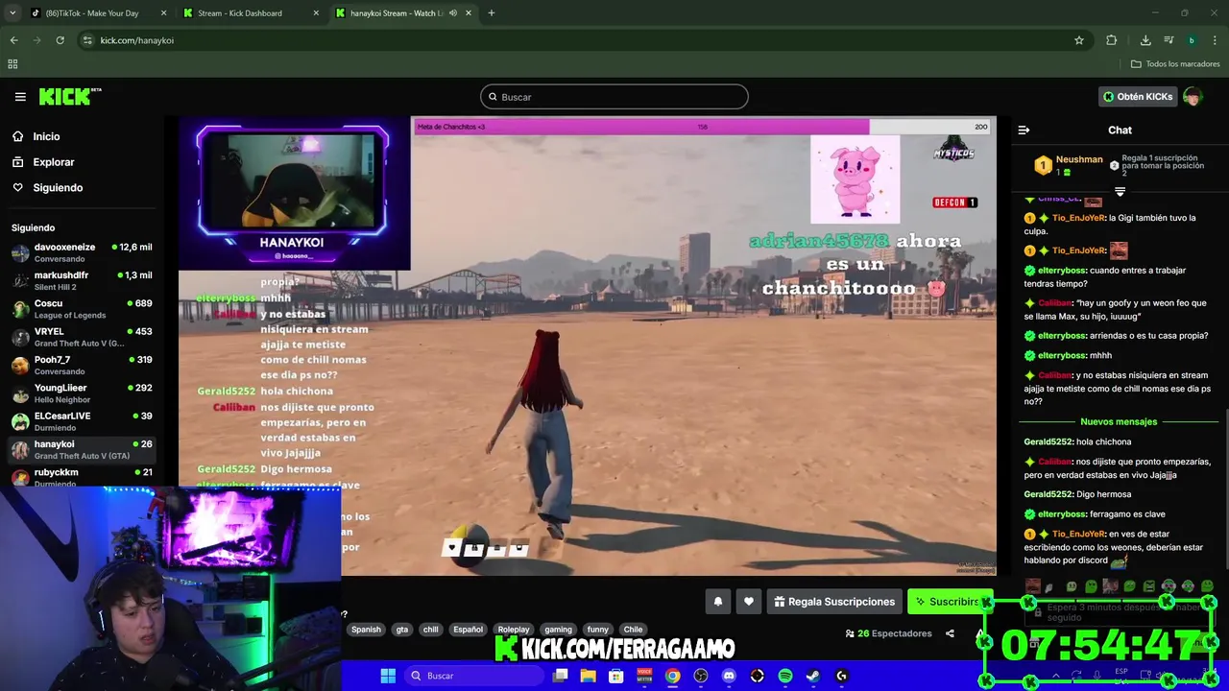This screenshot has width=1229, height=691.
Task: Open the apps grid in bookmarks bar
Action: pos(12,64)
